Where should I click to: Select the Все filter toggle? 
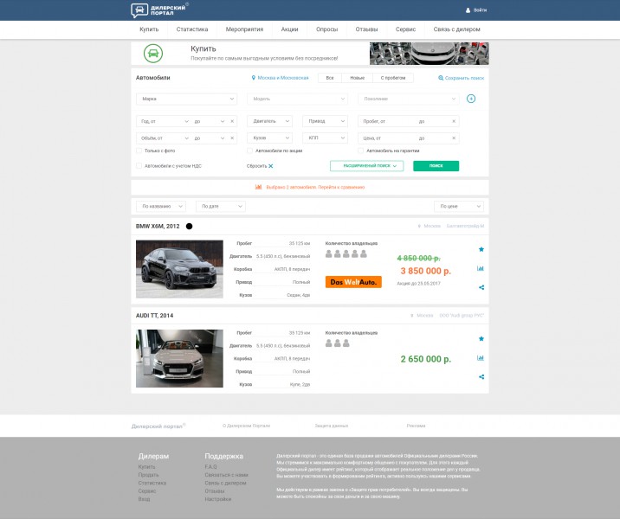(330, 78)
